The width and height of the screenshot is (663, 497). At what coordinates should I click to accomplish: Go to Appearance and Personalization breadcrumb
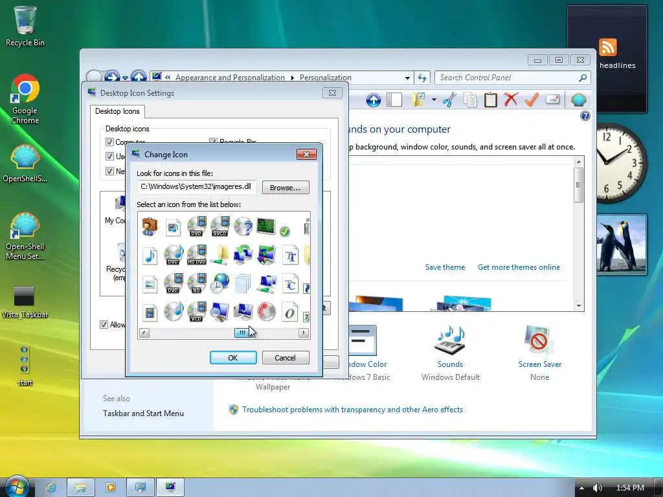tap(230, 78)
